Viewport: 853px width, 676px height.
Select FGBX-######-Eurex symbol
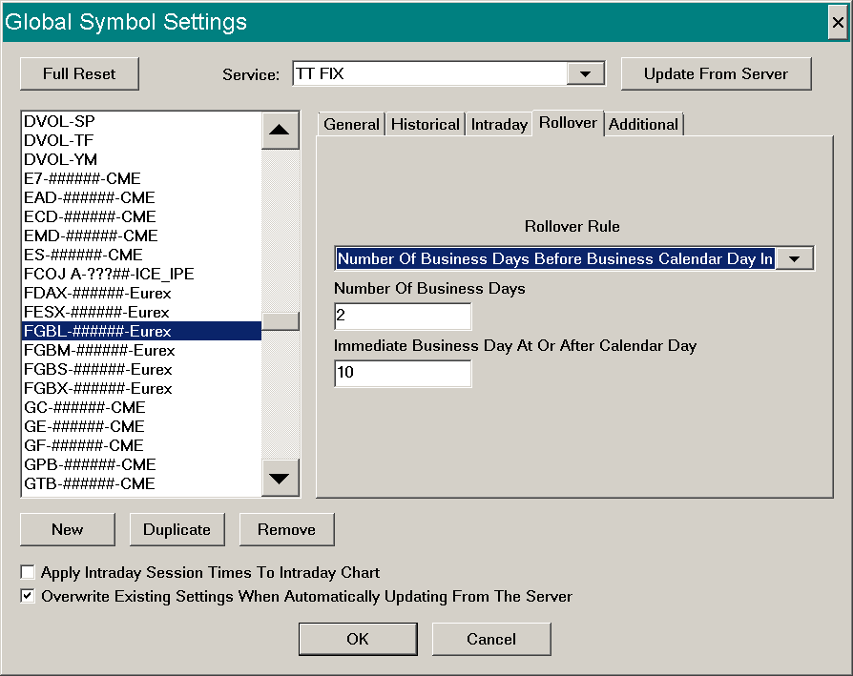click(x=141, y=388)
